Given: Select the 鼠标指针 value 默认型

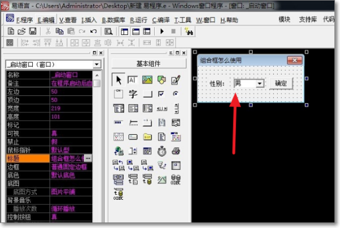Looking at the screenshot, I should coord(60,150).
